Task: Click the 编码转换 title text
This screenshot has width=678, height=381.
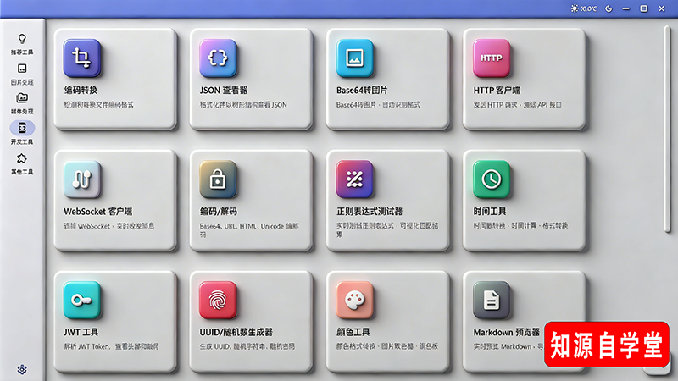Action: [x=81, y=91]
